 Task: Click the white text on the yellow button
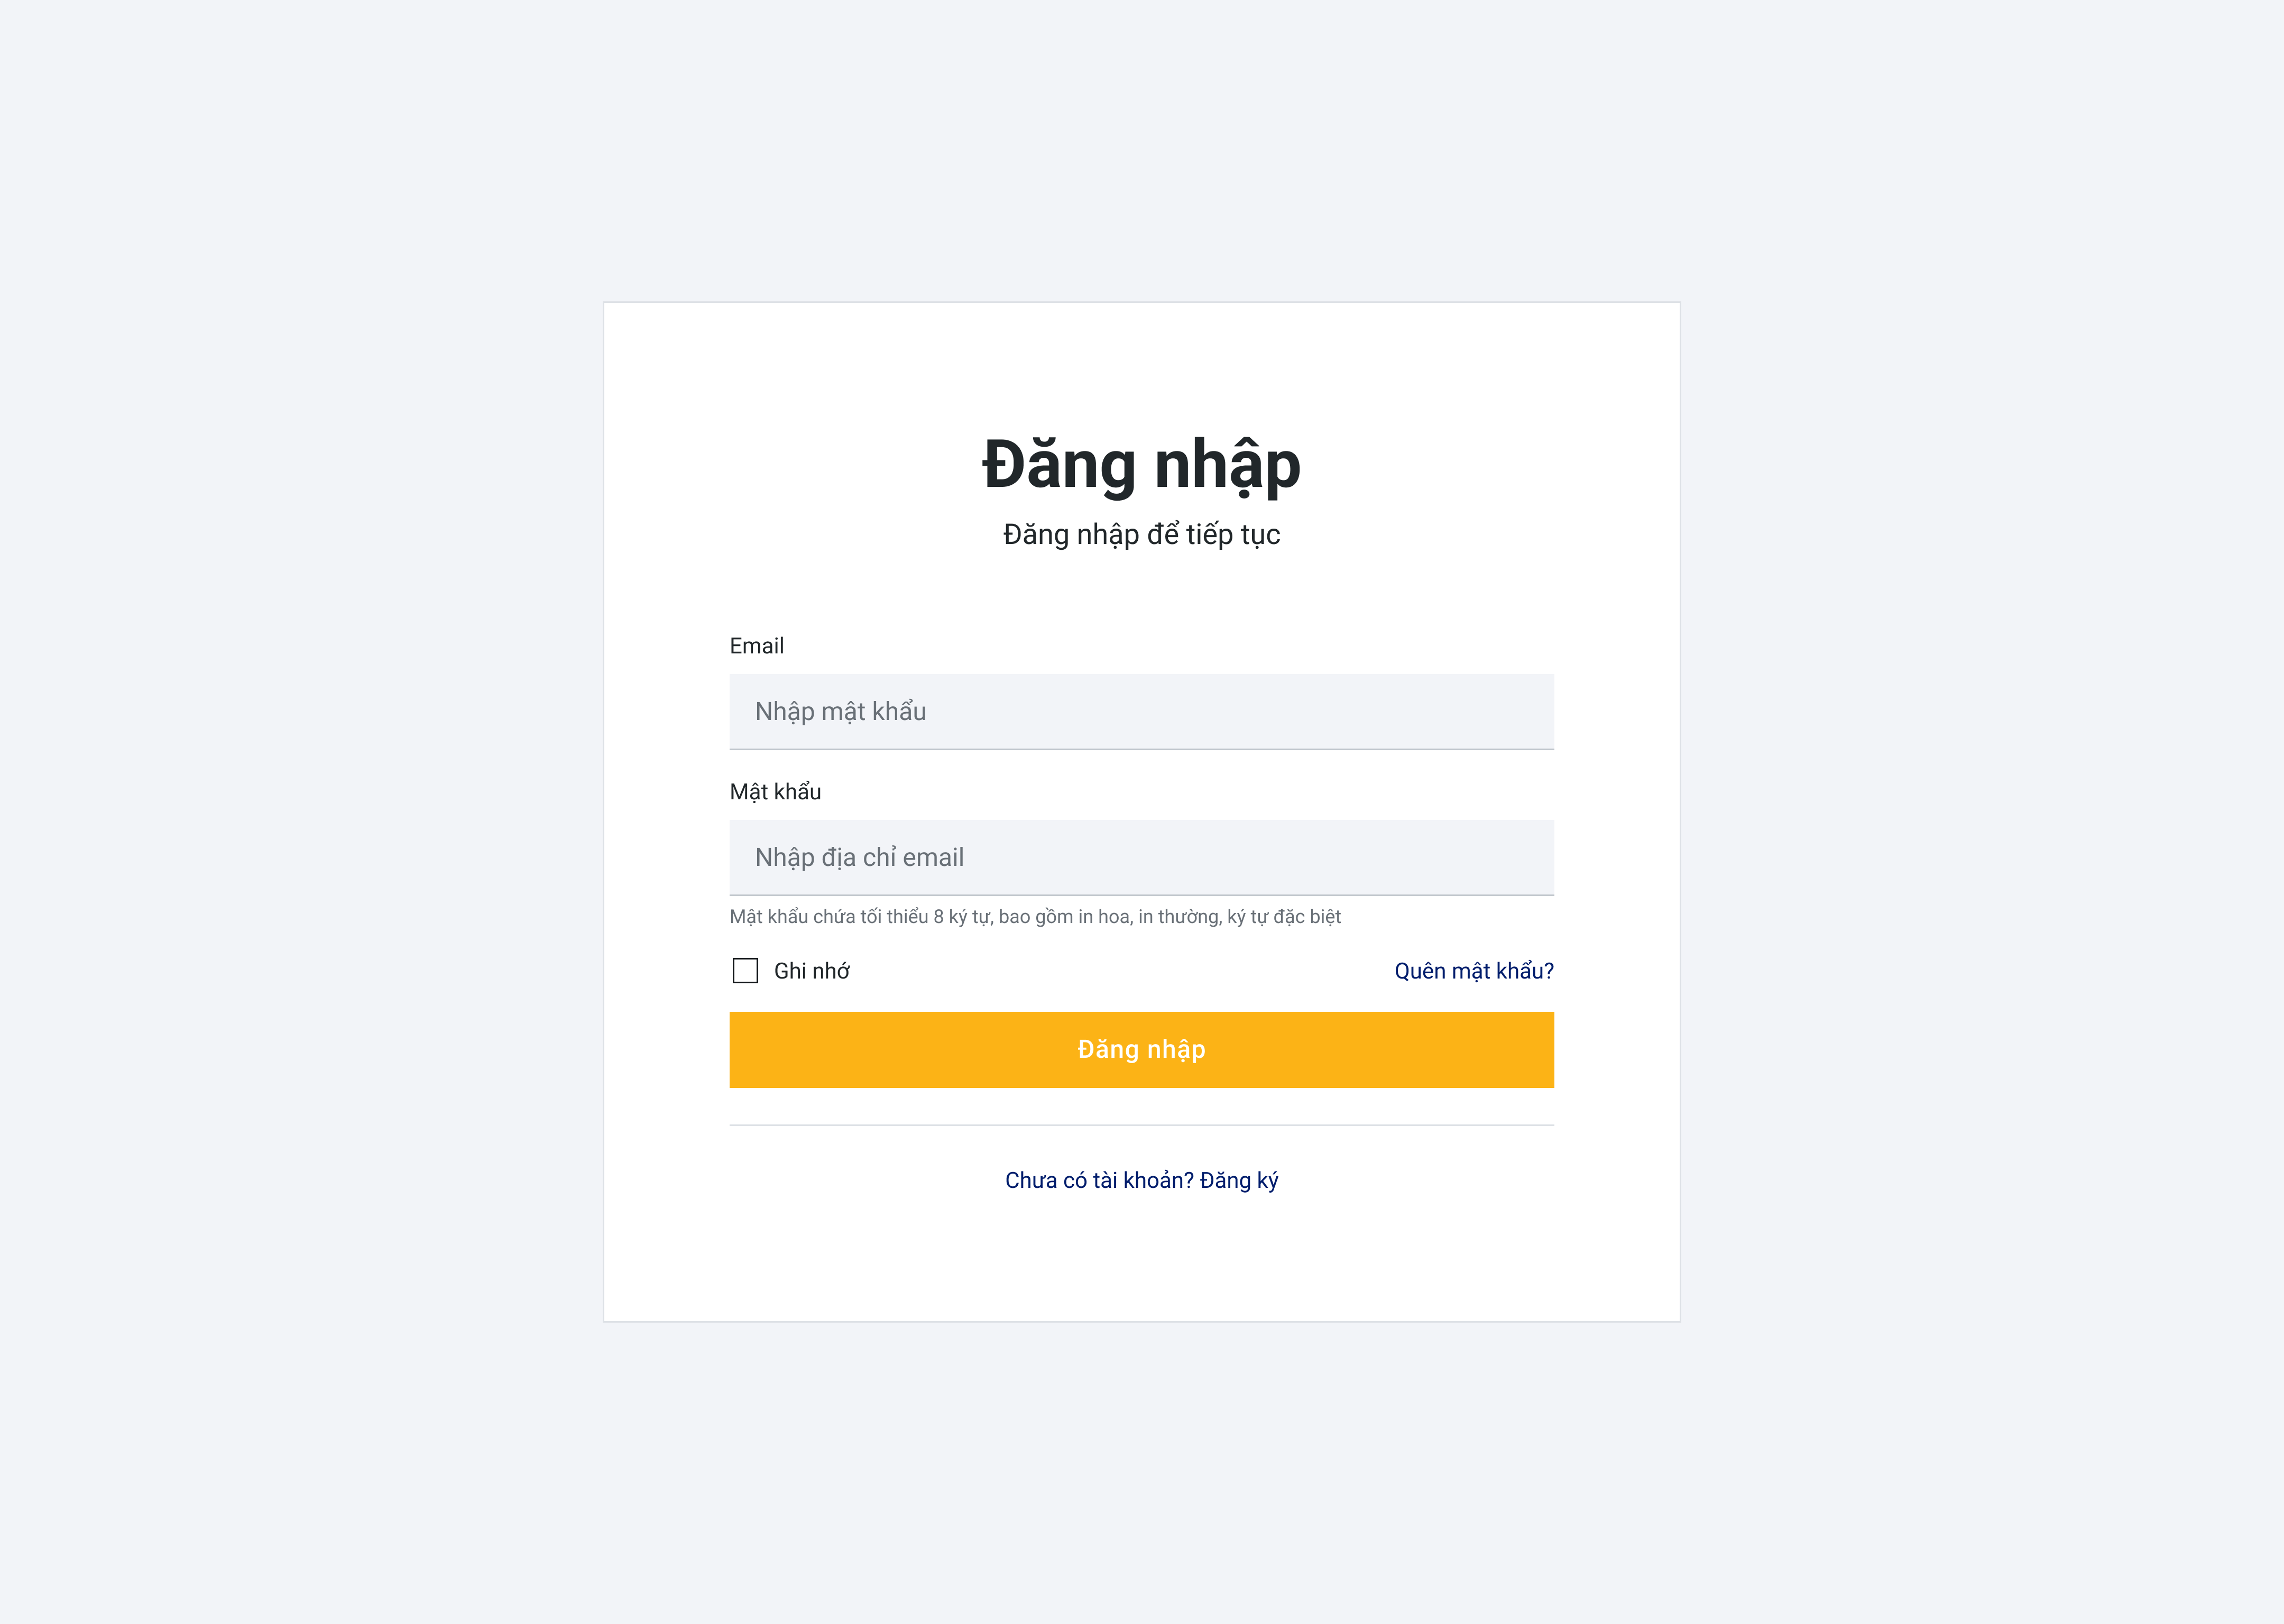click(x=1141, y=1050)
